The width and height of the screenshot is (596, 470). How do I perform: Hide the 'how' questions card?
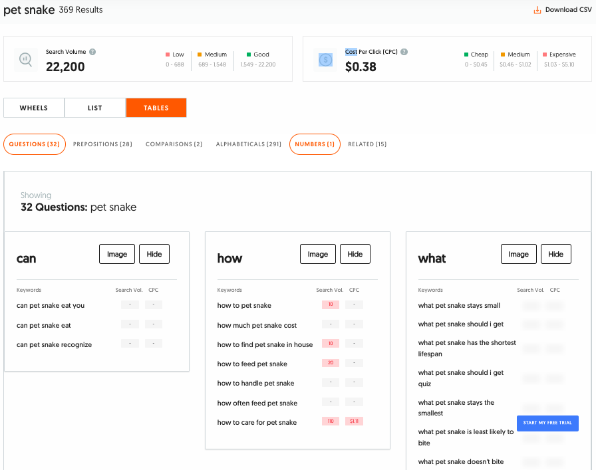355,254
